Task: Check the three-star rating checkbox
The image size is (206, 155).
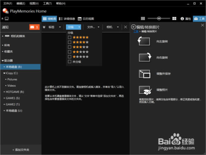Action: pyautogui.click(x=70, y=47)
